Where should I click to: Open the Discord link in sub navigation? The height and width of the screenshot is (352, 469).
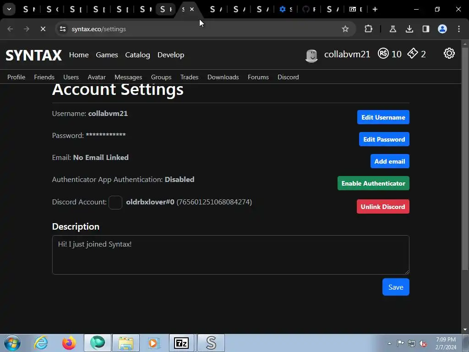(x=288, y=77)
